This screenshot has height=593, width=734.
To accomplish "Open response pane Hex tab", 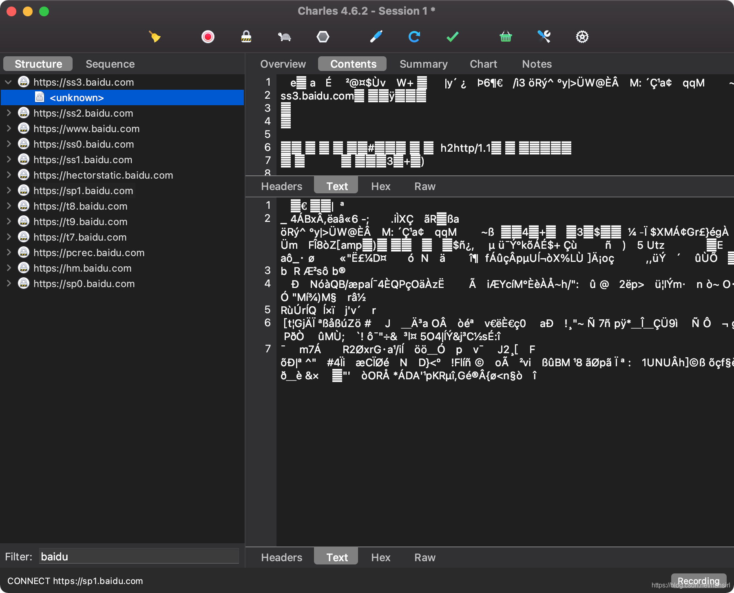I will pos(381,558).
